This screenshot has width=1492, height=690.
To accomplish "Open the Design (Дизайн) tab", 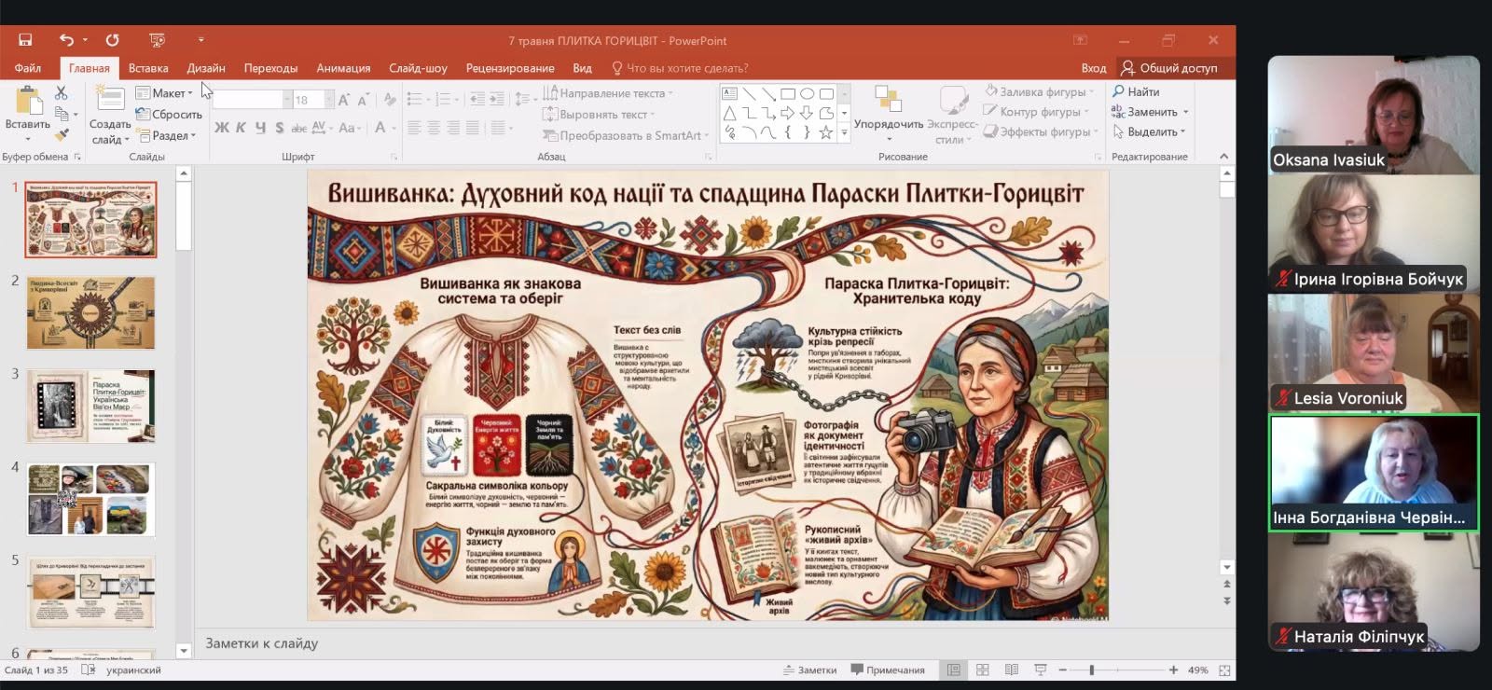I will click(x=206, y=68).
